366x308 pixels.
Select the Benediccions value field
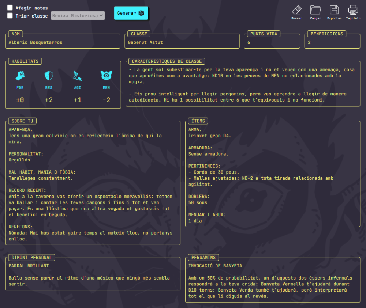332,42
